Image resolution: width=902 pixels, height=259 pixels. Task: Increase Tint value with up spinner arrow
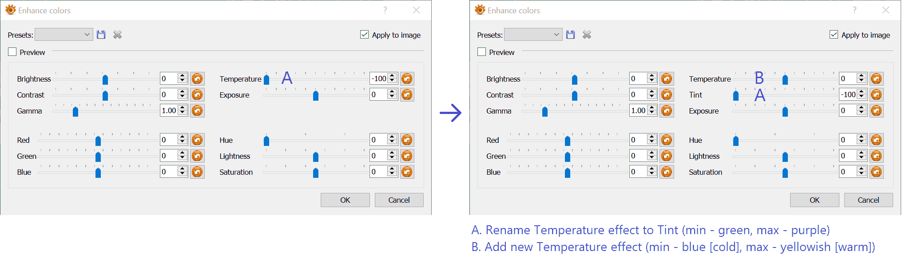tap(862, 92)
